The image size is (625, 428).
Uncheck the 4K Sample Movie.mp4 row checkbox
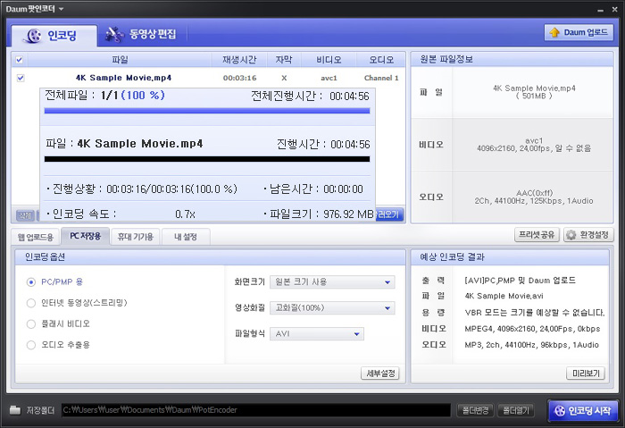click(x=21, y=78)
